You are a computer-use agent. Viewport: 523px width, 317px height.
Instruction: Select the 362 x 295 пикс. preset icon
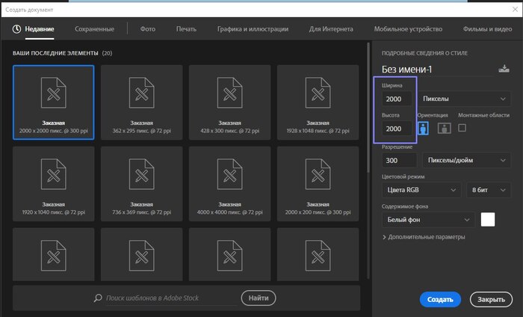pyautogui.click(x=141, y=94)
